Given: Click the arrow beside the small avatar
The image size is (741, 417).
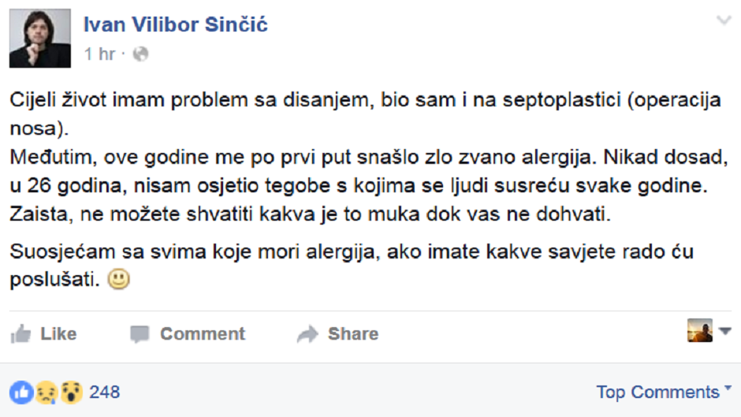Looking at the screenshot, I should point(725,332).
